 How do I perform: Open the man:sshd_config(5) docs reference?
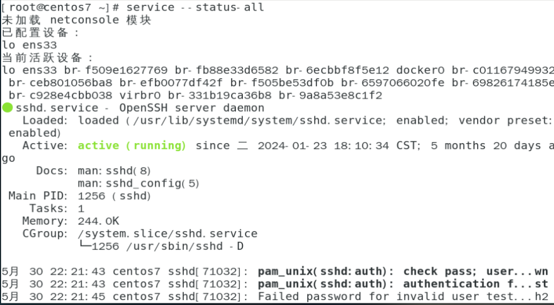coord(139,184)
